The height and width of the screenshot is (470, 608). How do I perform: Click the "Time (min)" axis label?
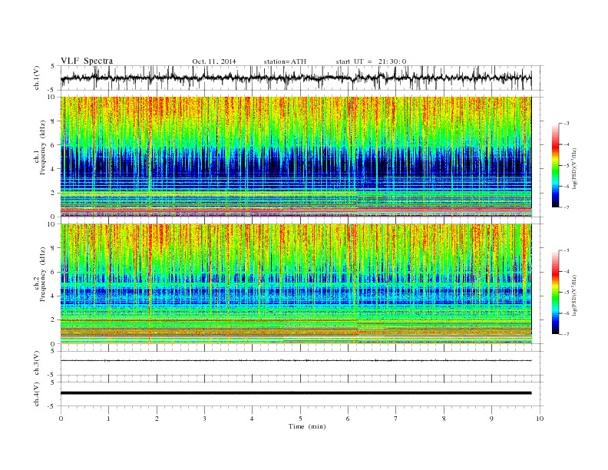pos(307,426)
